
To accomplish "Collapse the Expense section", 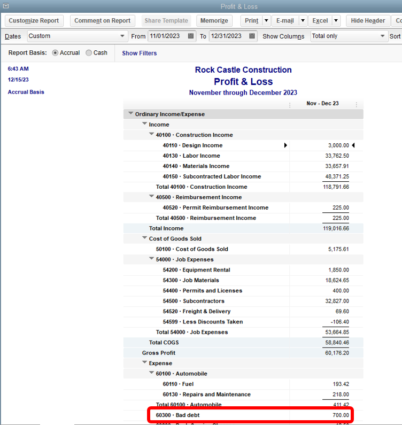I will coord(144,362).
